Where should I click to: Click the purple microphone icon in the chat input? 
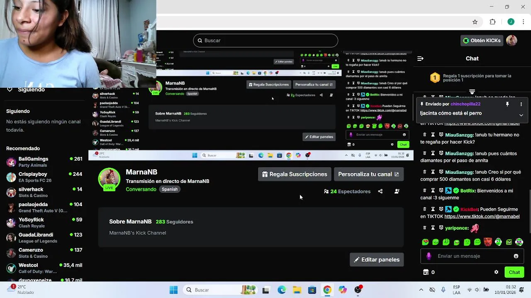click(x=429, y=256)
